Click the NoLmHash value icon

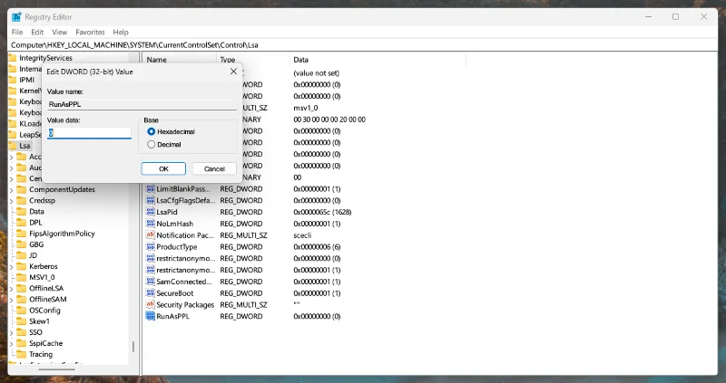[x=150, y=223]
